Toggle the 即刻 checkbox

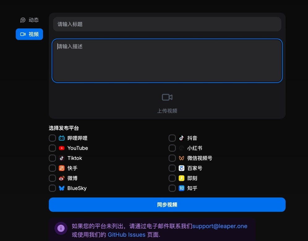point(172,178)
